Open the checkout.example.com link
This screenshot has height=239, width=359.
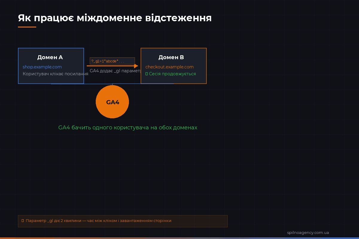pos(170,67)
